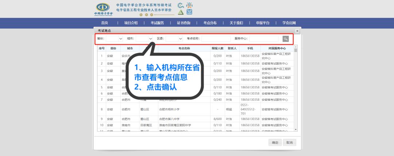Click the table scrollbar thumb
Screen dimensions: 394x156
[x=296, y=50]
